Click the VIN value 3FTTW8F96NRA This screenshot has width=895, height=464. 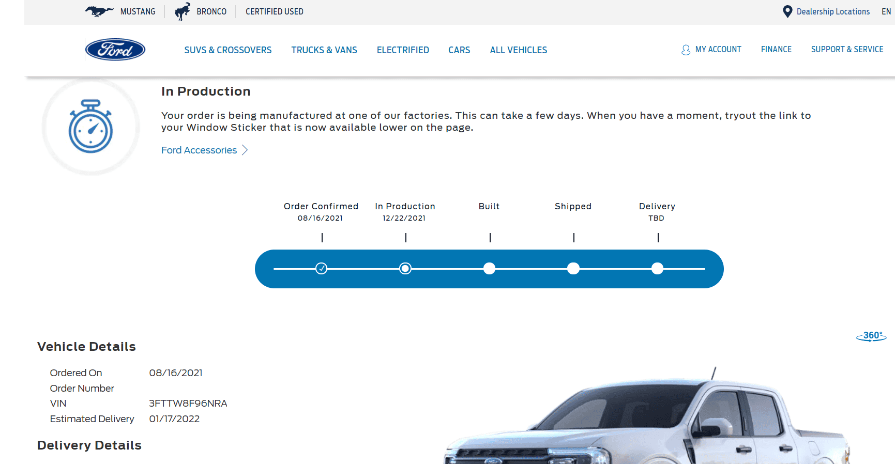pyautogui.click(x=188, y=404)
